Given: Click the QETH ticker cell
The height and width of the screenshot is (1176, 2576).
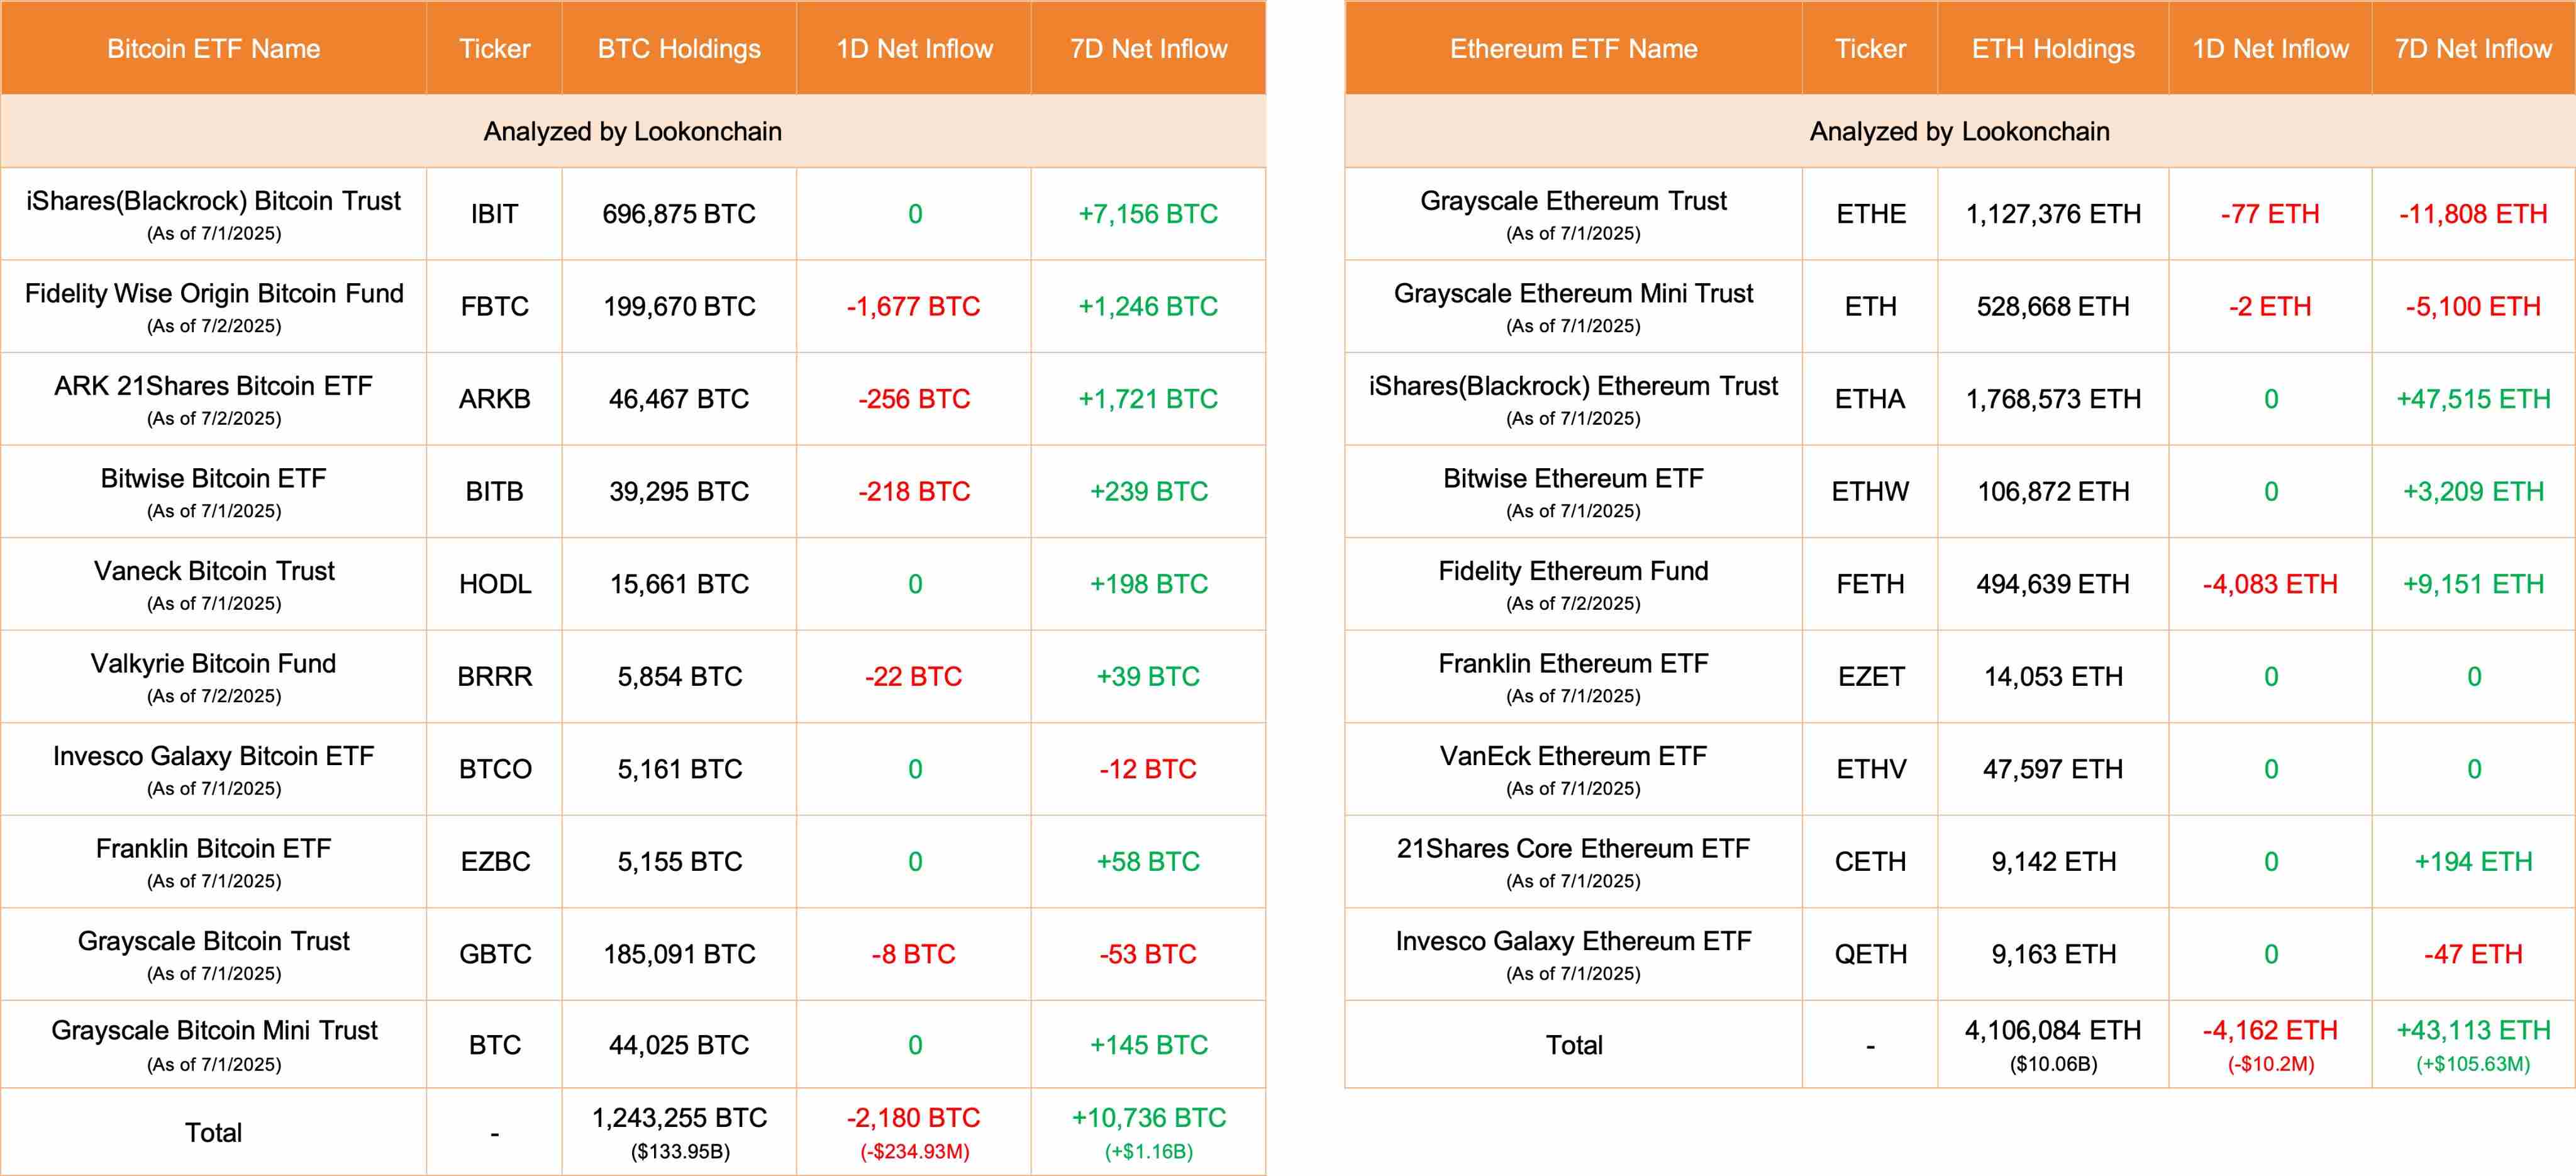Looking at the screenshot, I should point(1869,954).
